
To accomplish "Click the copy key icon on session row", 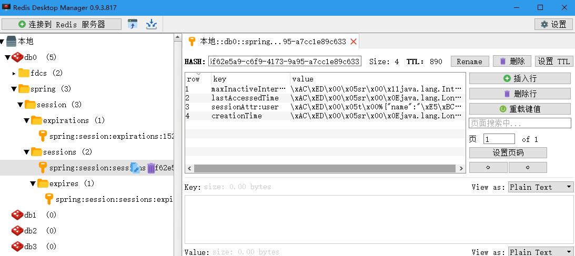I will (x=135, y=168).
